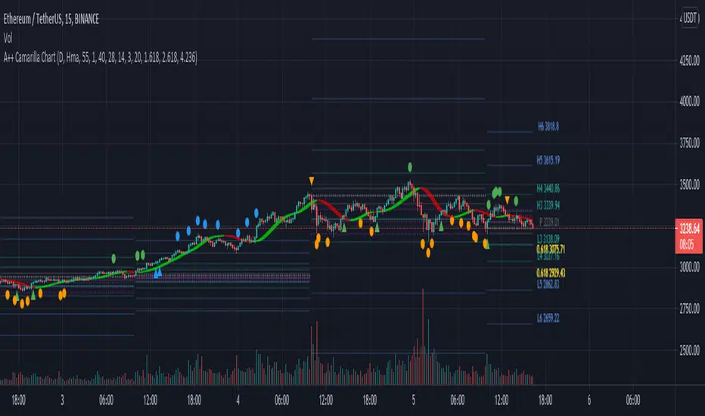705x416 pixels.
Task: Click the day 5 date on time axis
Action: click(414, 400)
